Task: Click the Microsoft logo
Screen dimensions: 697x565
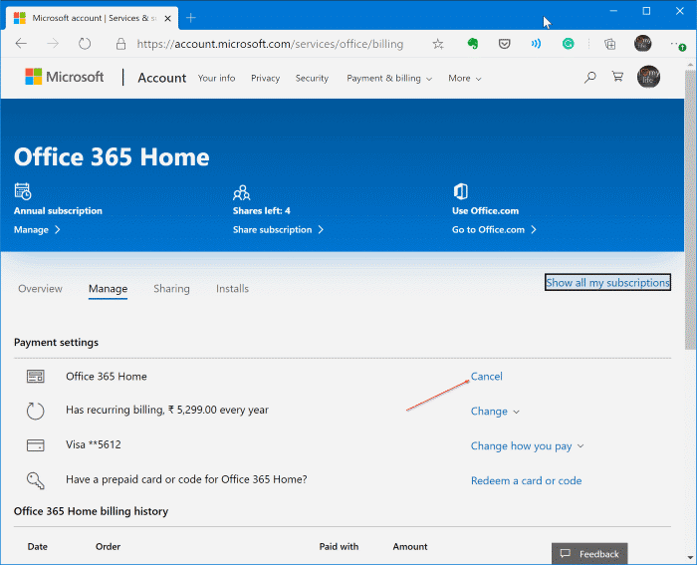Action: click(64, 77)
